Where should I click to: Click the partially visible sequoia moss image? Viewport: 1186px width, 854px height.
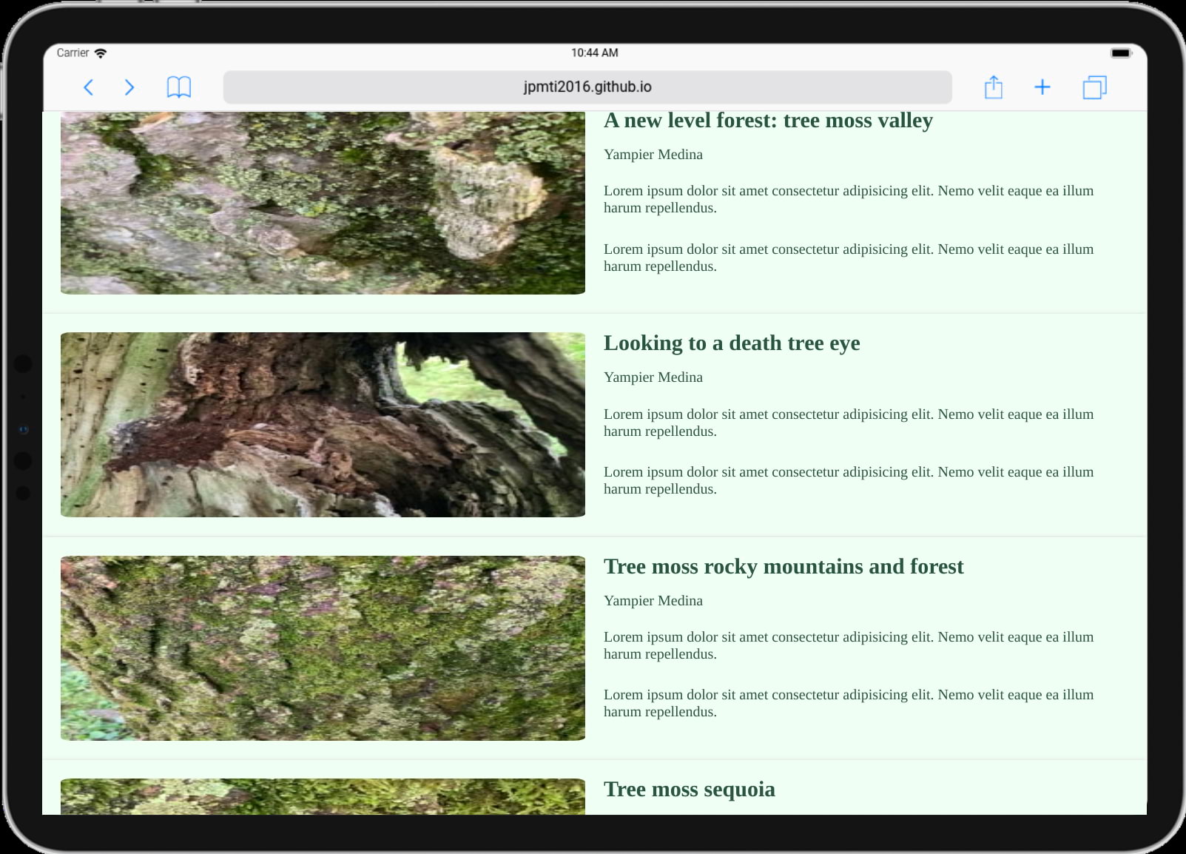[x=323, y=797]
